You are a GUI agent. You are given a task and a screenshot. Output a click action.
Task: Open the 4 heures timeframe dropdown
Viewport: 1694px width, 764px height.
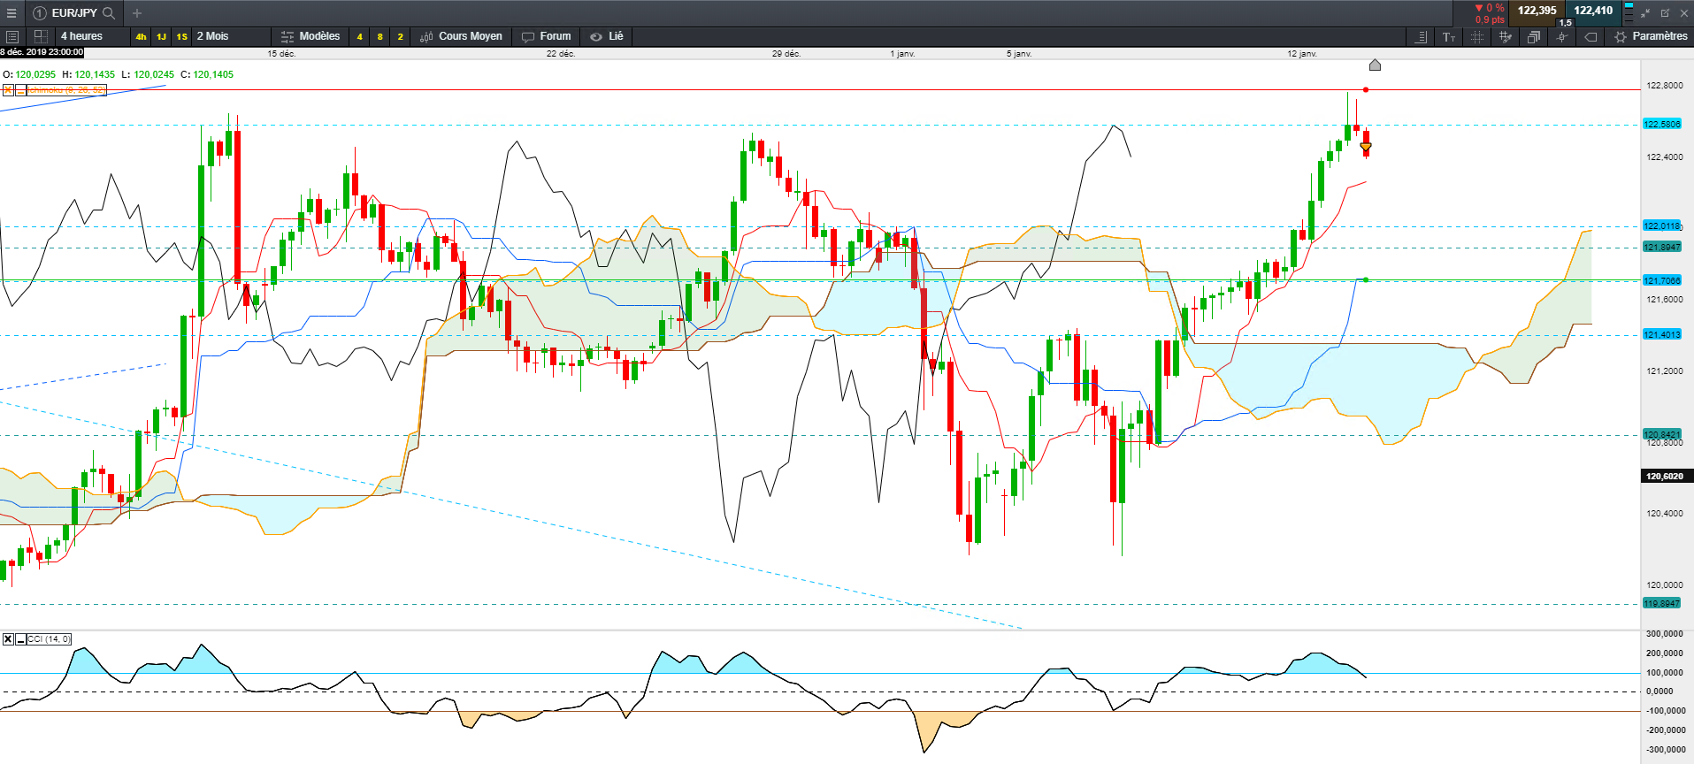(x=92, y=36)
